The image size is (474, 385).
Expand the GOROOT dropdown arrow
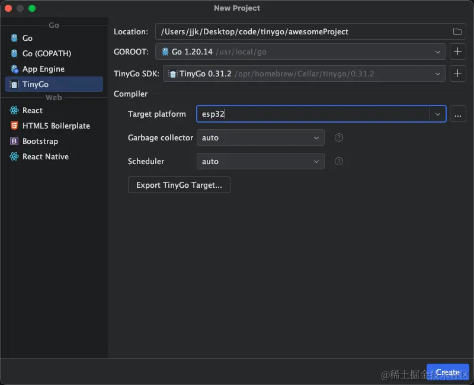[438, 52]
